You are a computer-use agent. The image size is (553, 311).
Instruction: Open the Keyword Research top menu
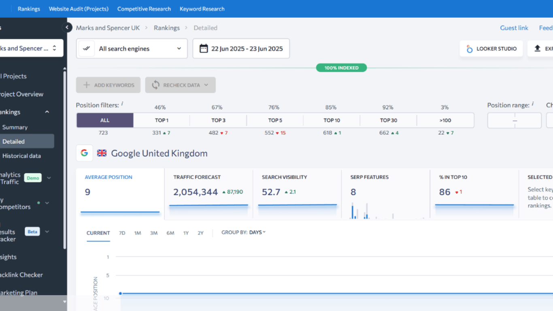pyautogui.click(x=202, y=9)
